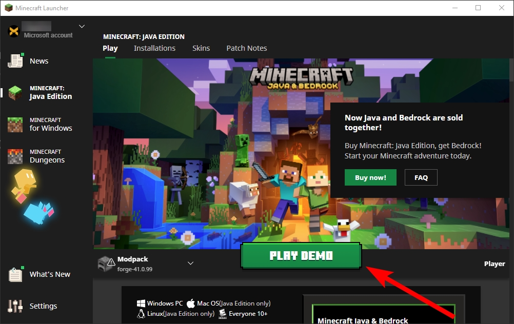The width and height of the screenshot is (514, 324).
Task: Minimize the Minecraft Launcher window
Action: click(455, 8)
